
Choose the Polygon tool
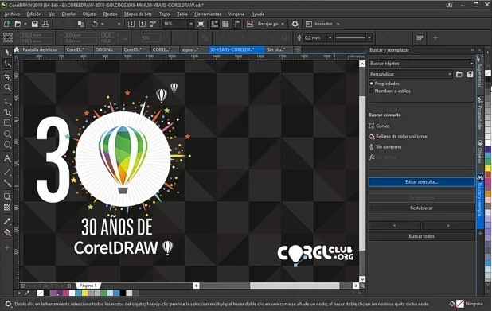click(x=7, y=145)
